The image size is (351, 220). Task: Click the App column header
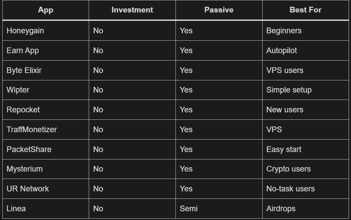coord(46,10)
